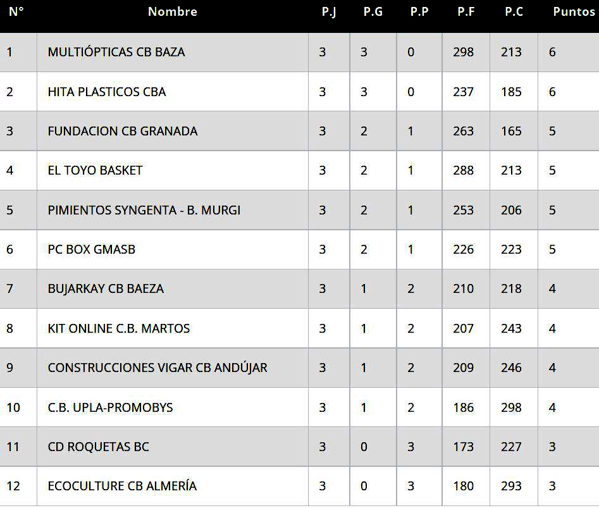This screenshot has width=599, height=508.
Task: Click BUJARKAY CB BAEZA team name
Action: 106,288
